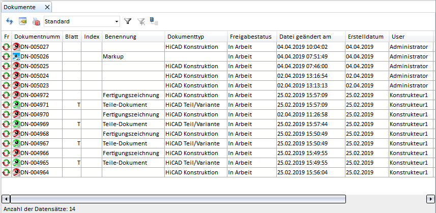Image resolution: width=436 pixels, height=213 pixels.
Task: Click green part icon next to DN-004965
Action: point(16,163)
